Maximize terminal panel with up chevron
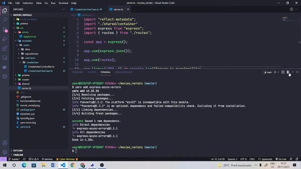 pyautogui.click(x=293, y=72)
